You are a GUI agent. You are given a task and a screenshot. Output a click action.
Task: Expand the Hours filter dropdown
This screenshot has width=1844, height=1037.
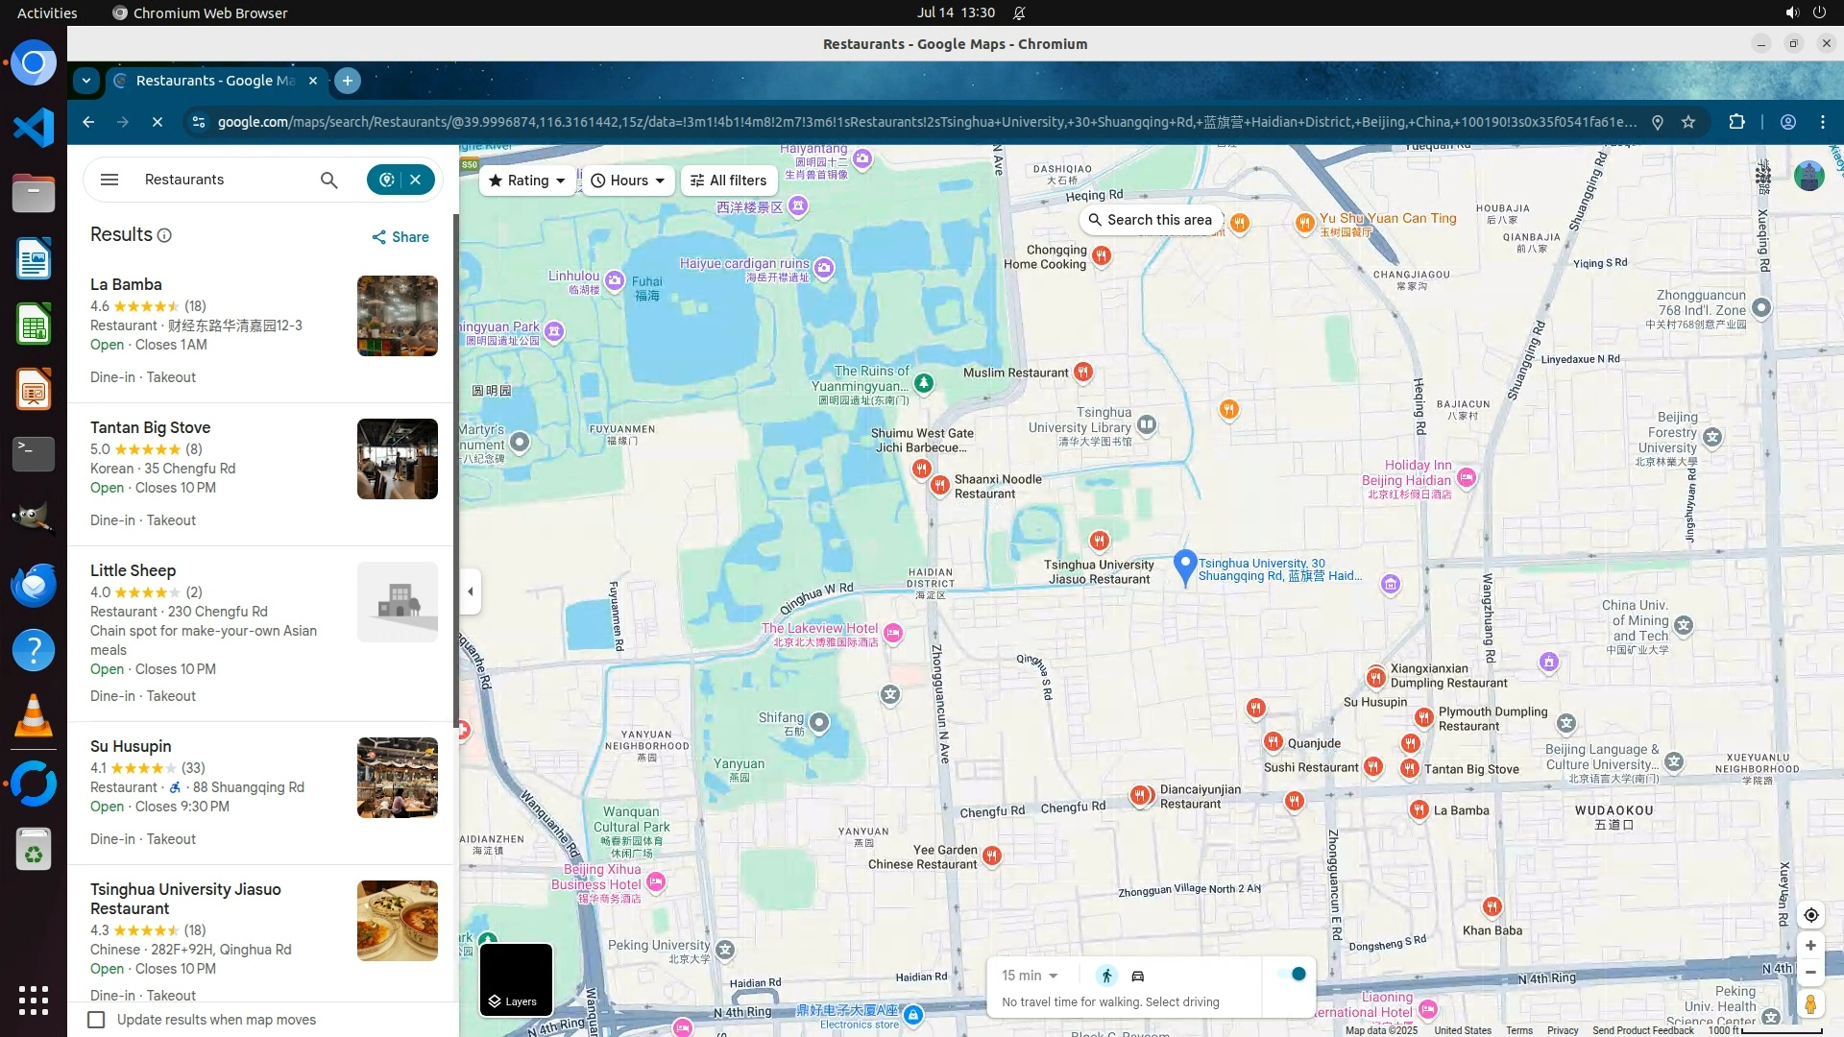[627, 181]
